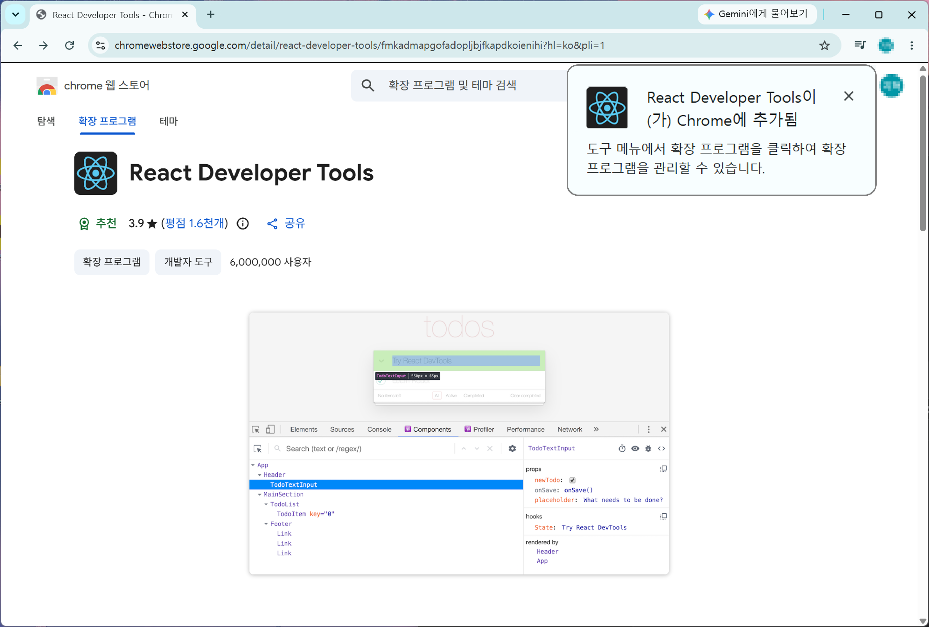Open a new tab with plus button

click(211, 15)
